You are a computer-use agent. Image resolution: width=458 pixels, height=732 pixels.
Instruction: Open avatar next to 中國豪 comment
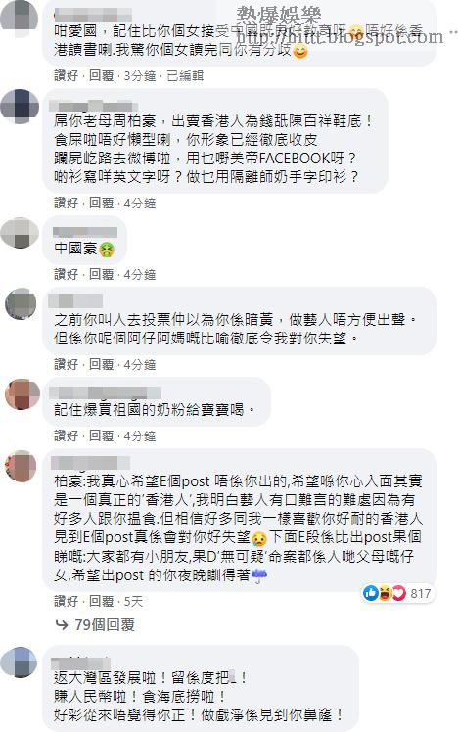coord(20,233)
